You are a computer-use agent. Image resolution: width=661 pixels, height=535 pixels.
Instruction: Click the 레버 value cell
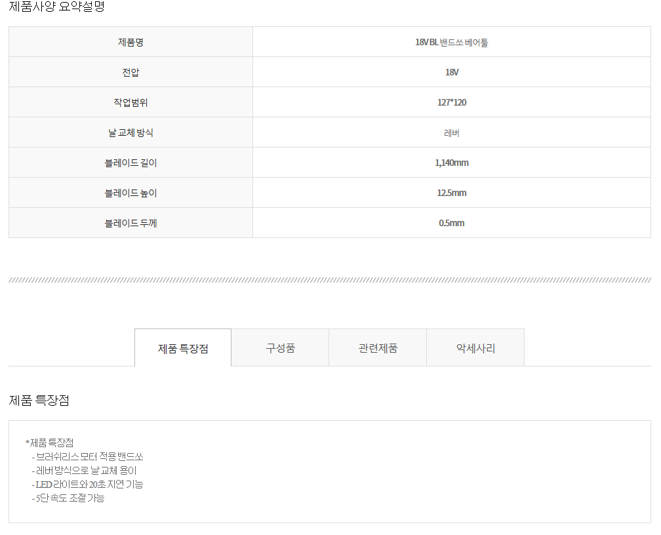click(x=451, y=133)
